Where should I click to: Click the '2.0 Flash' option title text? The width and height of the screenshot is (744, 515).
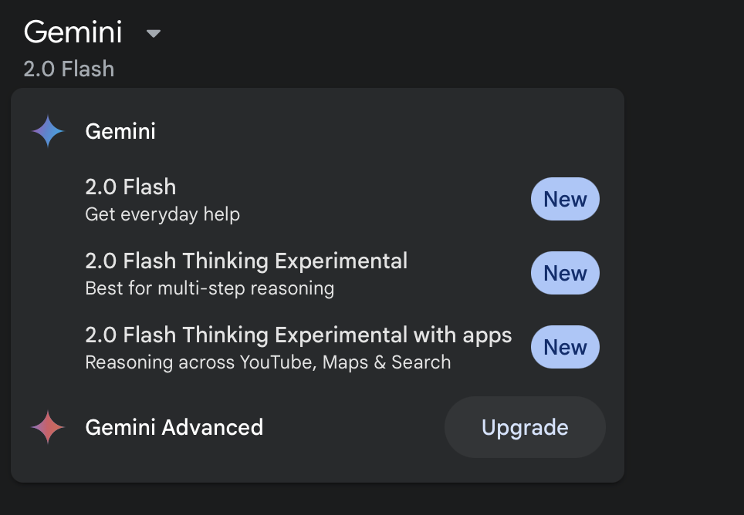(130, 187)
